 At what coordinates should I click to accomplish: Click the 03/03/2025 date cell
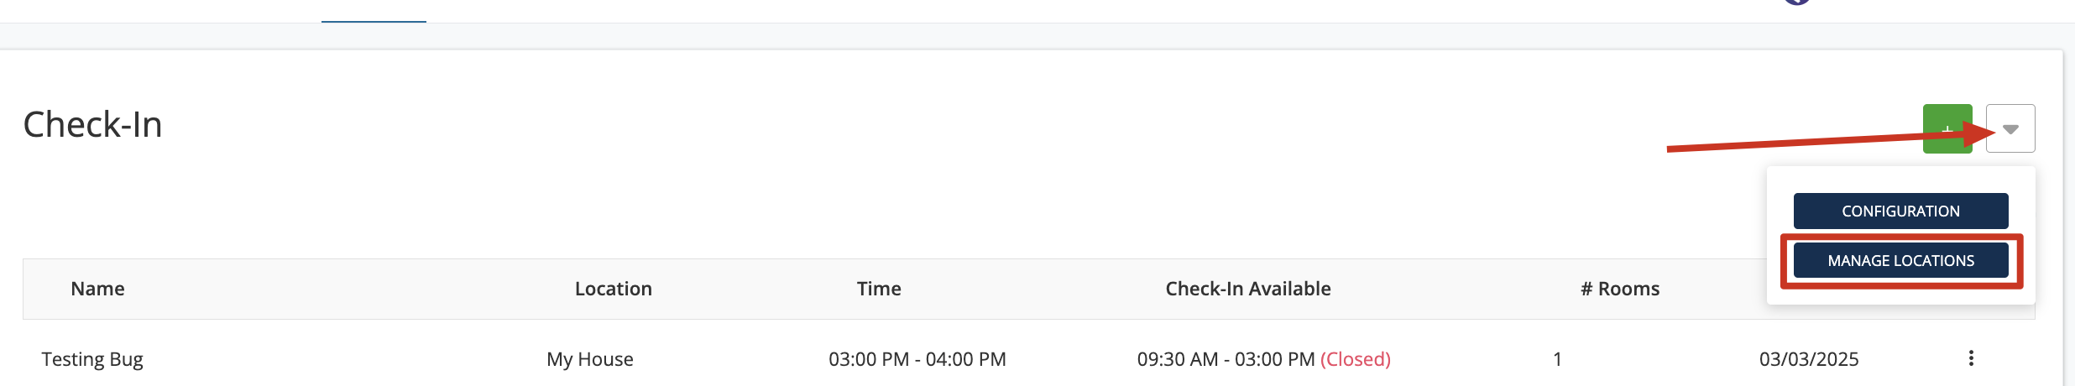(x=1808, y=359)
